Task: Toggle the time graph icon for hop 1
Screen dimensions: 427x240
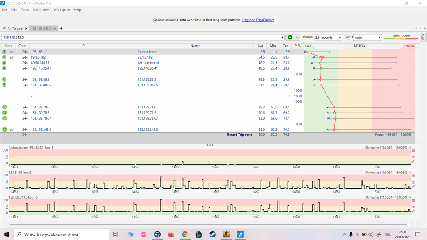Action: [12, 52]
